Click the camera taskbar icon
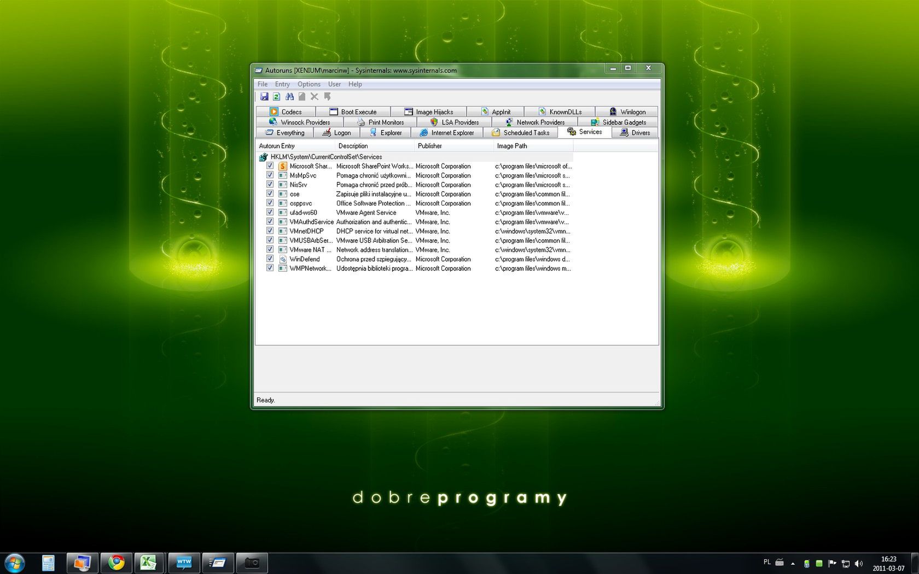The height and width of the screenshot is (574, 919). click(x=252, y=563)
